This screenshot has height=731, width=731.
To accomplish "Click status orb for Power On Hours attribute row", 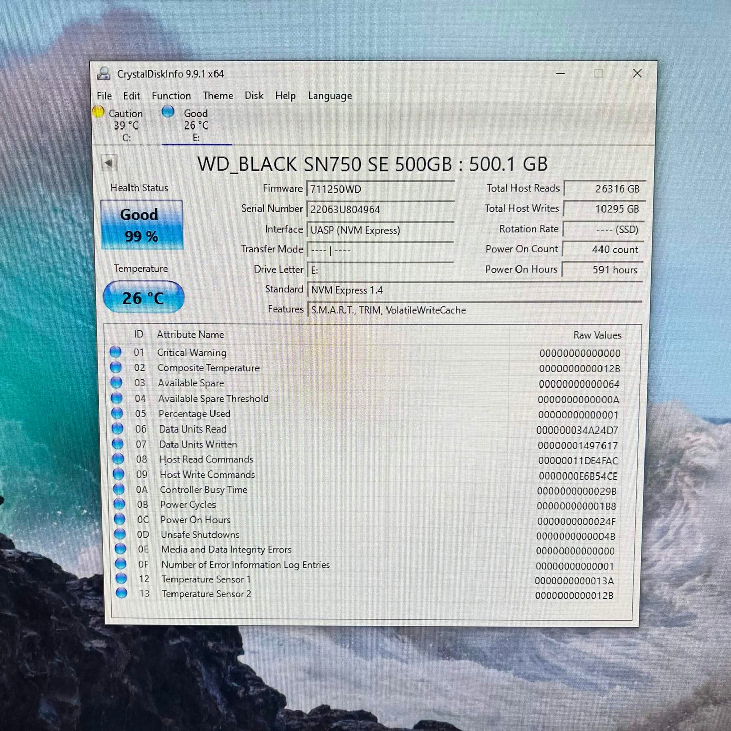I will [x=120, y=519].
